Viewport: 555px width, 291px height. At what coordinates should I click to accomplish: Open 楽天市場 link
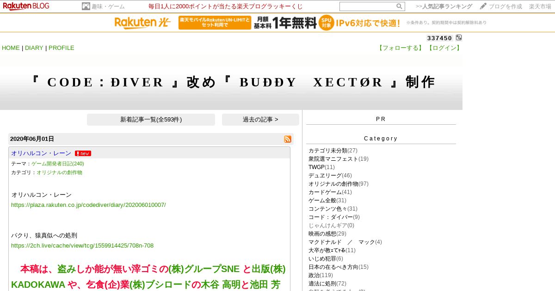pos(540,6)
